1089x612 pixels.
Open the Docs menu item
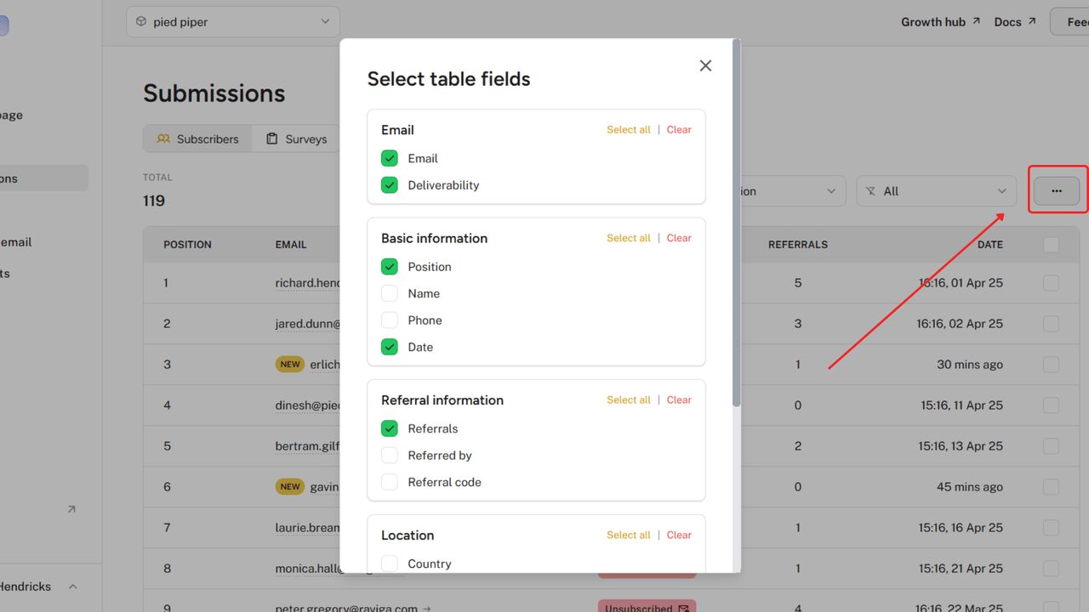[x=1007, y=21]
